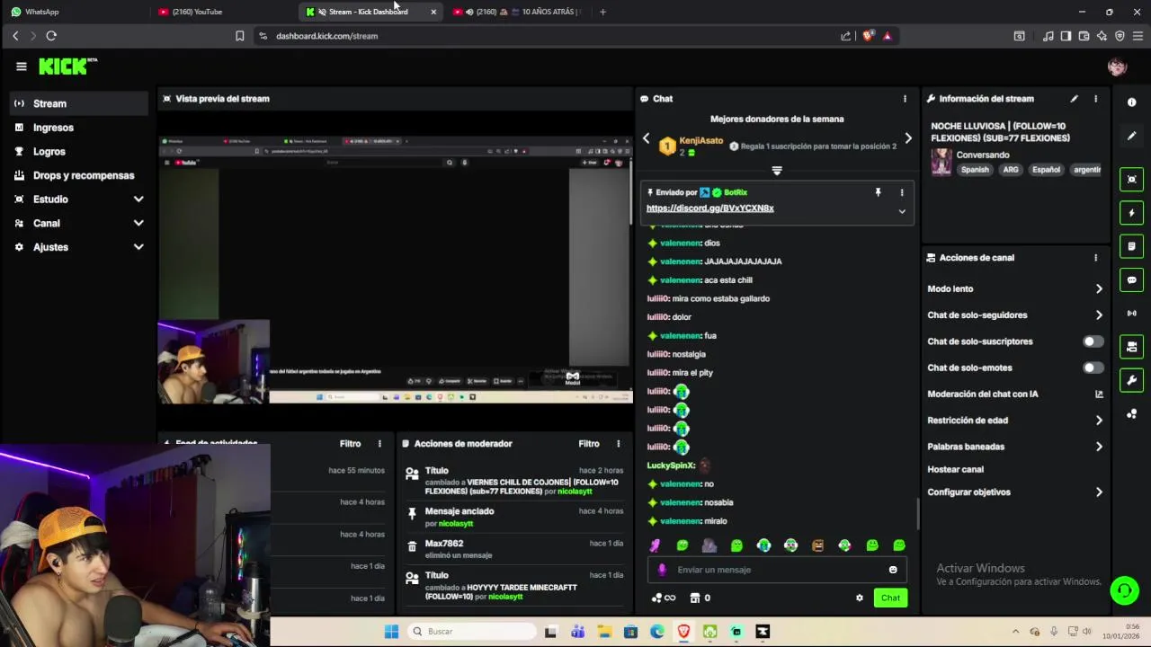This screenshot has width=1151, height=647.
Task: Unpin the BotRix pinned message
Action: point(878,192)
